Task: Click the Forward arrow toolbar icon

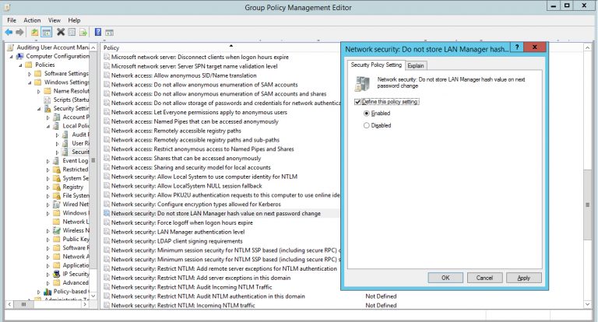Action: [20, 32]
